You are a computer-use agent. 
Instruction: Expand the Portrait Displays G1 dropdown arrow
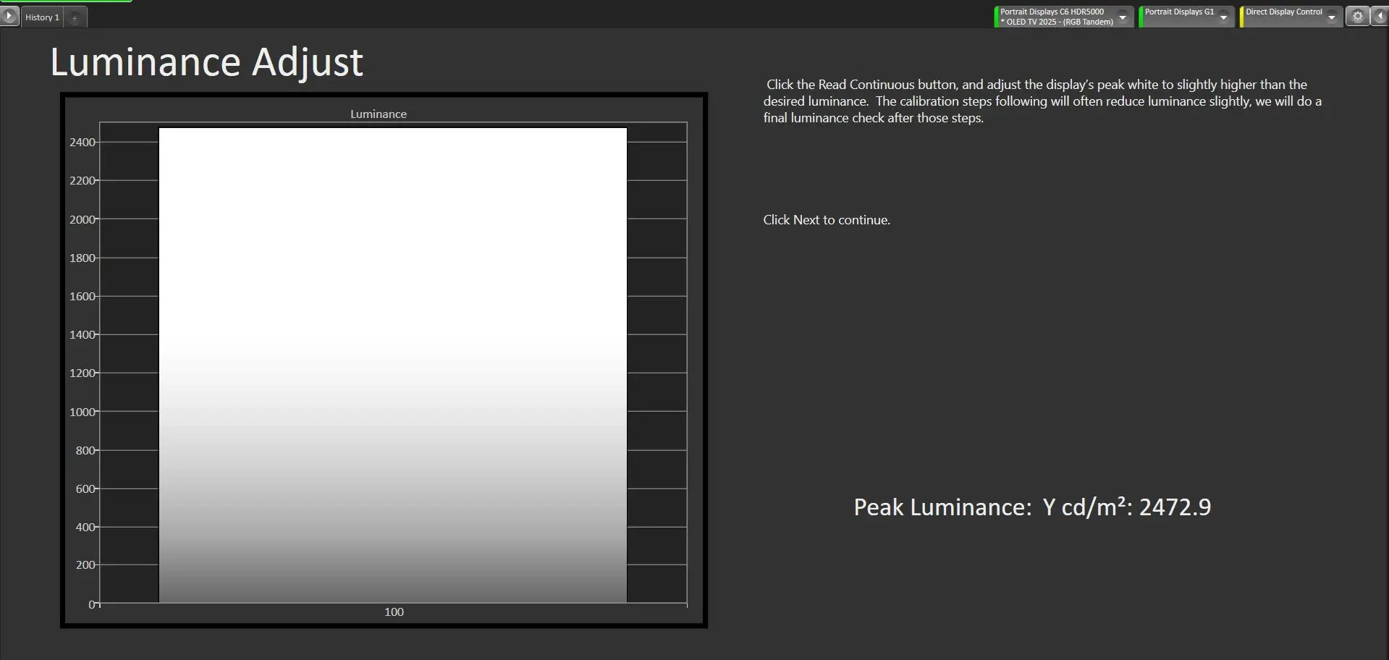pos(1223,17)
